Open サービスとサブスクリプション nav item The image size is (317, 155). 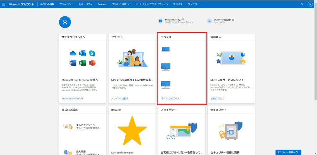[152, 4]
